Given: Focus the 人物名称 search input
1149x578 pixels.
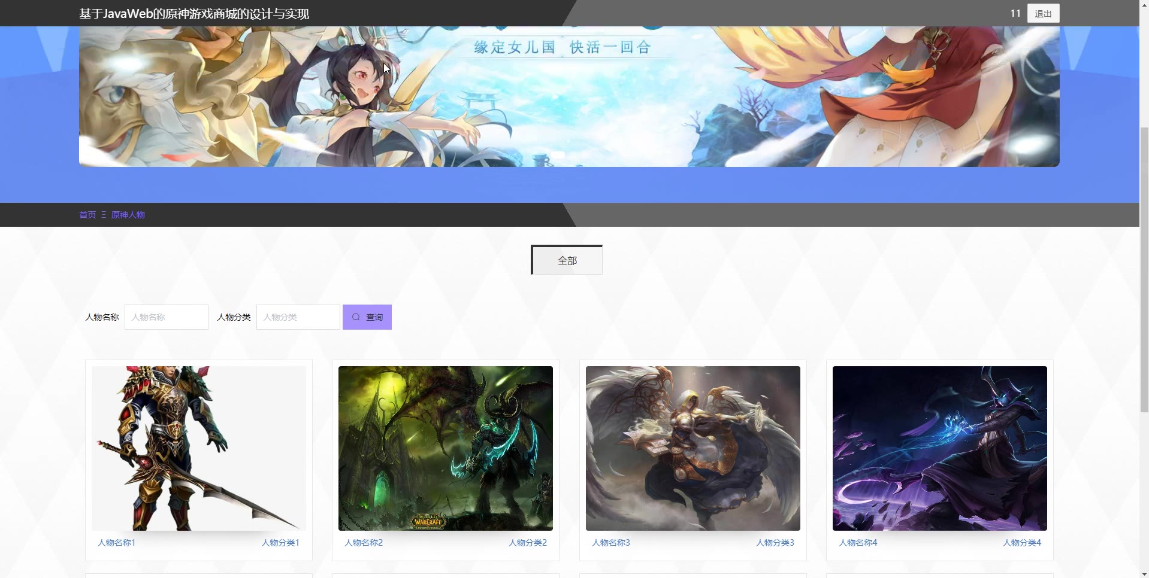Looking at the screenshot, I should pos(167,317).
